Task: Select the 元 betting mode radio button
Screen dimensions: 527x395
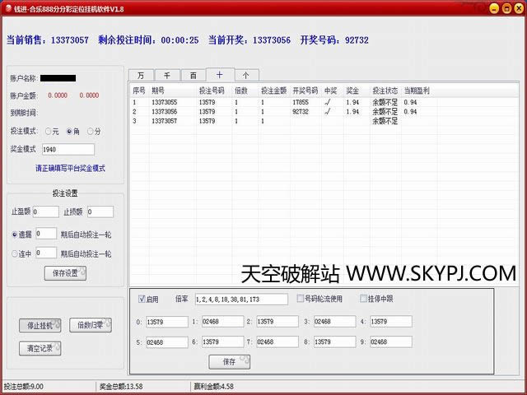Action: pos(49,132)
